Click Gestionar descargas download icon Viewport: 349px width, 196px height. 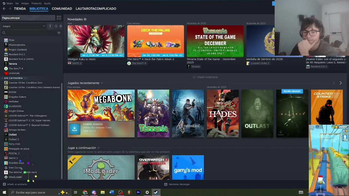tap(166, 184)
